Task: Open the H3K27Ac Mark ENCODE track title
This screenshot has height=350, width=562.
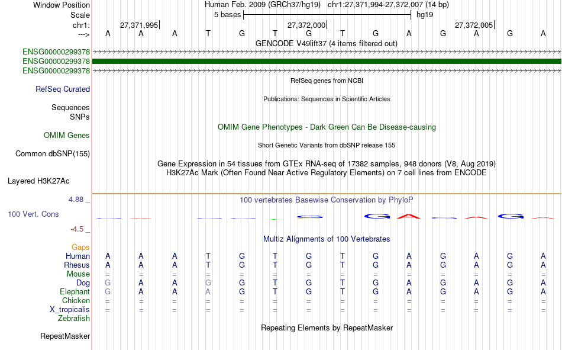Action: point(327,173)
